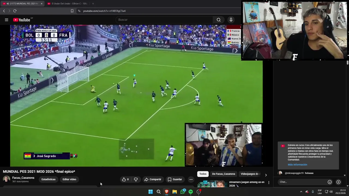Open emoji picker in chat box
349x196 pixels.
pyautogui.click(x=330, y=182)
